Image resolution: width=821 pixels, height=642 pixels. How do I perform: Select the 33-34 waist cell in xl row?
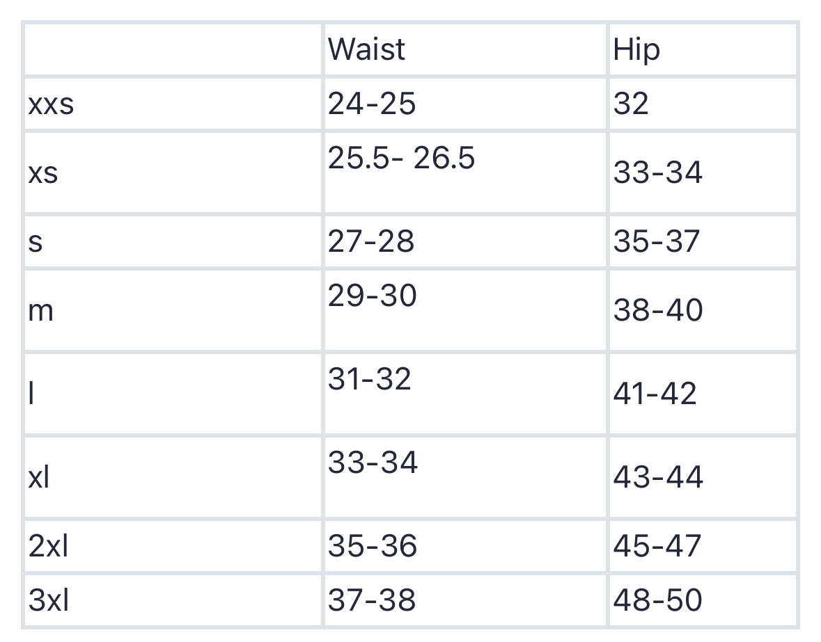pyautogui.click(x=373, y=463)
